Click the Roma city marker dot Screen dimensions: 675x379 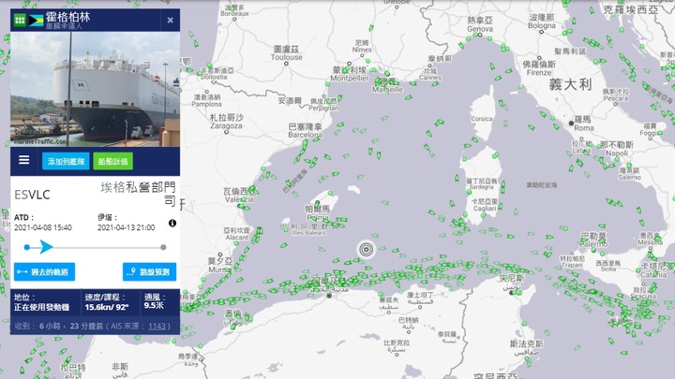coord(571,124)
